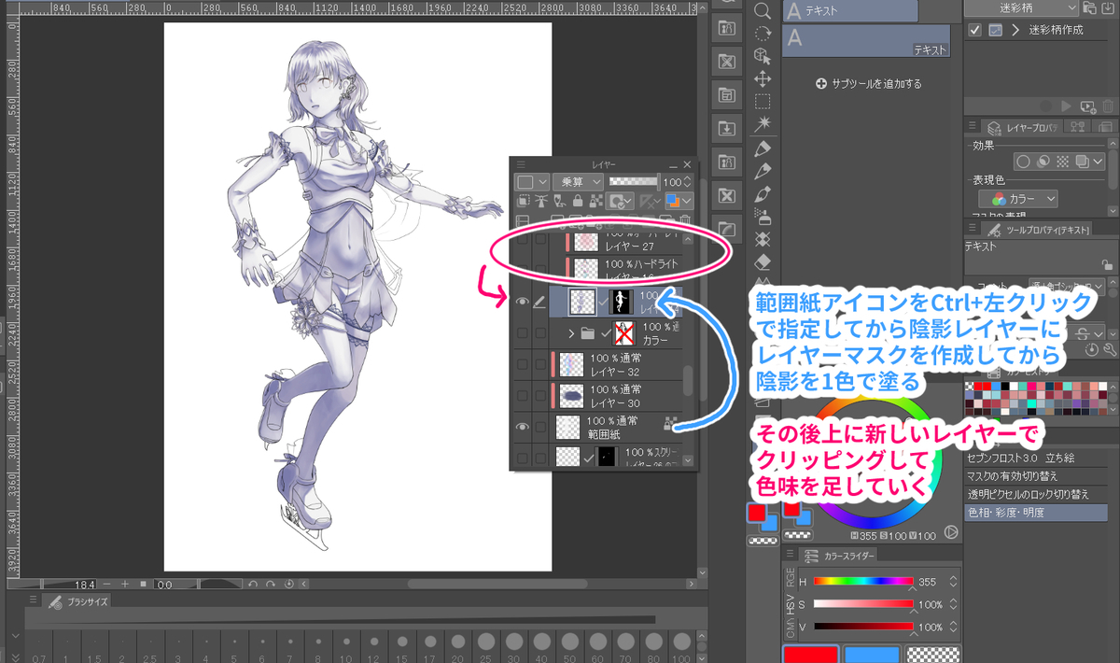
Task: Click the Lock Transparent Pixels icon
Action: click(595, 201)
